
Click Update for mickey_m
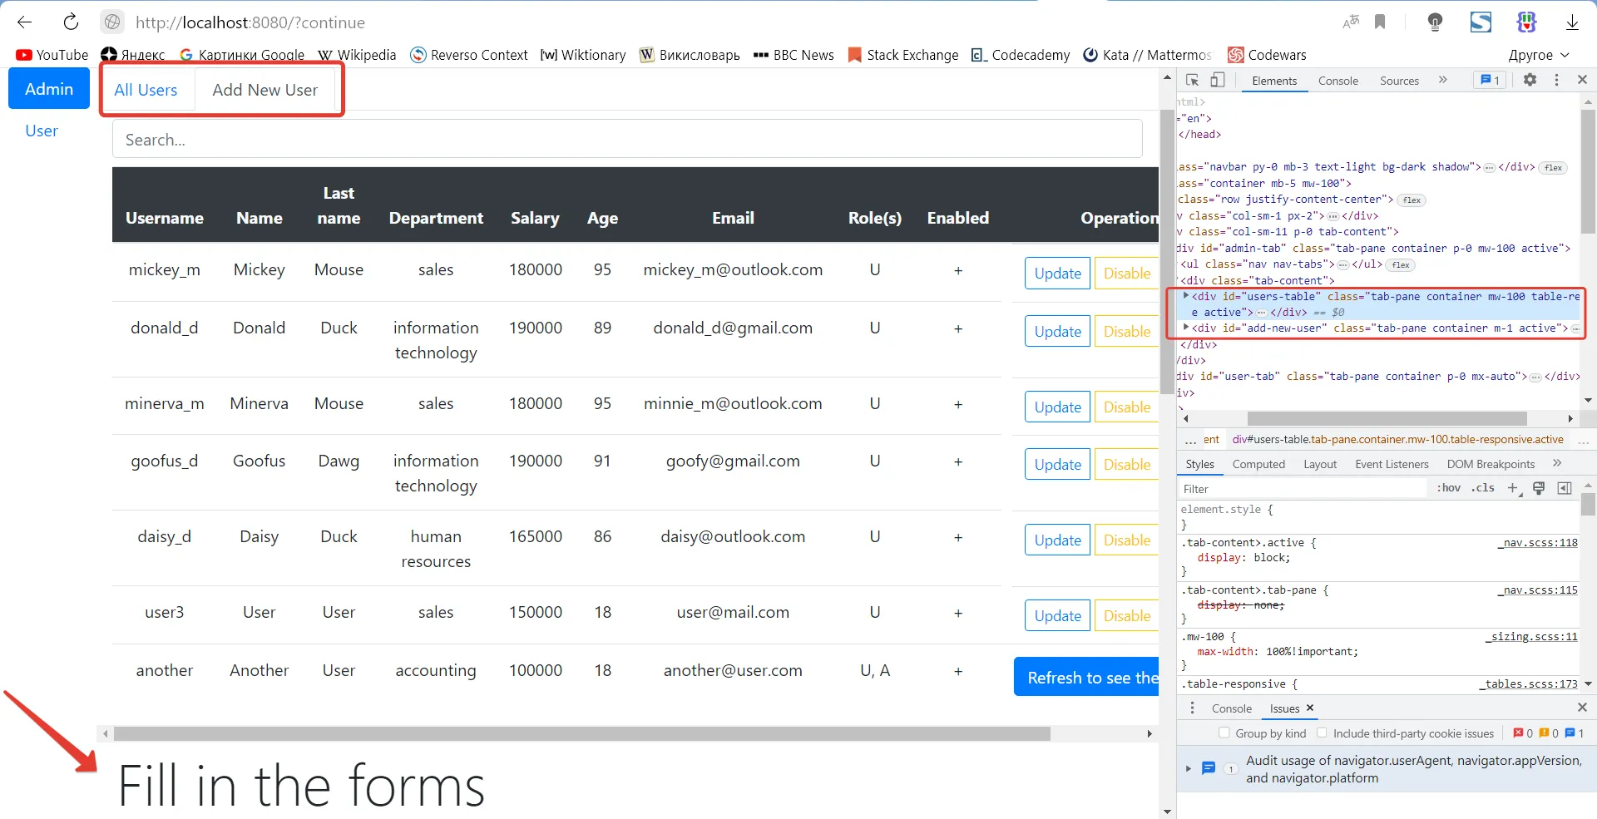click(1057, 274)
